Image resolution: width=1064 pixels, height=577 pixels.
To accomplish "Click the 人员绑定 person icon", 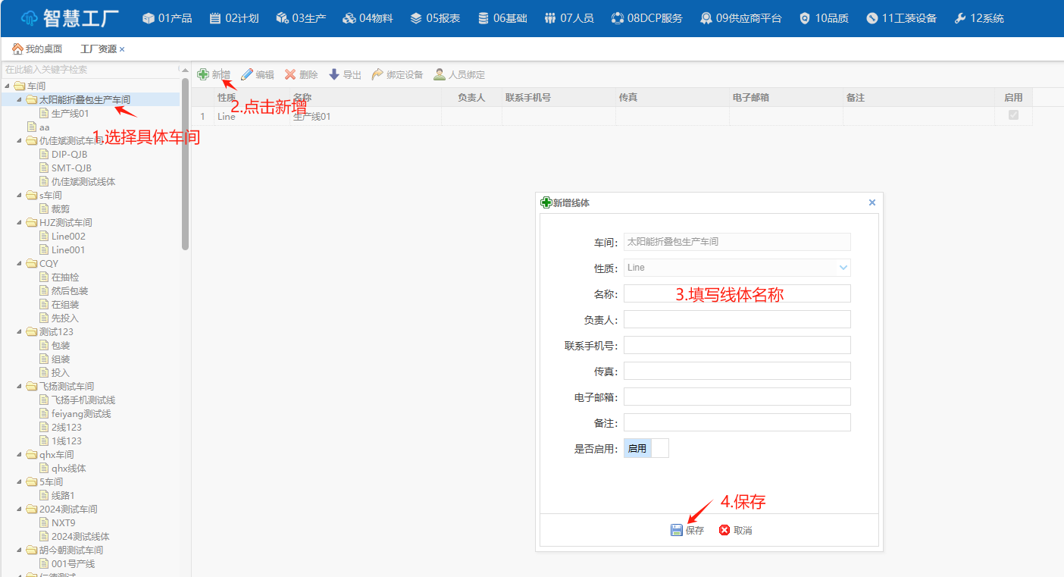I will coord(440,74).
